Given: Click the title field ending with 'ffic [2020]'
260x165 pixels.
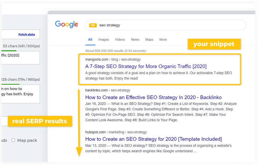Looking at the screenshot, I should (20, 58).
